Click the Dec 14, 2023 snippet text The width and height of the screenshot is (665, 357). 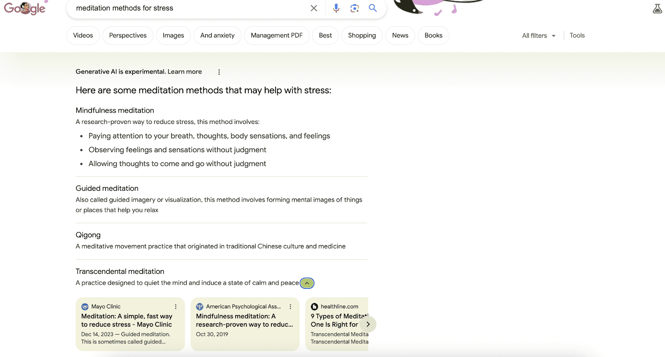click(x=126, y=338)
